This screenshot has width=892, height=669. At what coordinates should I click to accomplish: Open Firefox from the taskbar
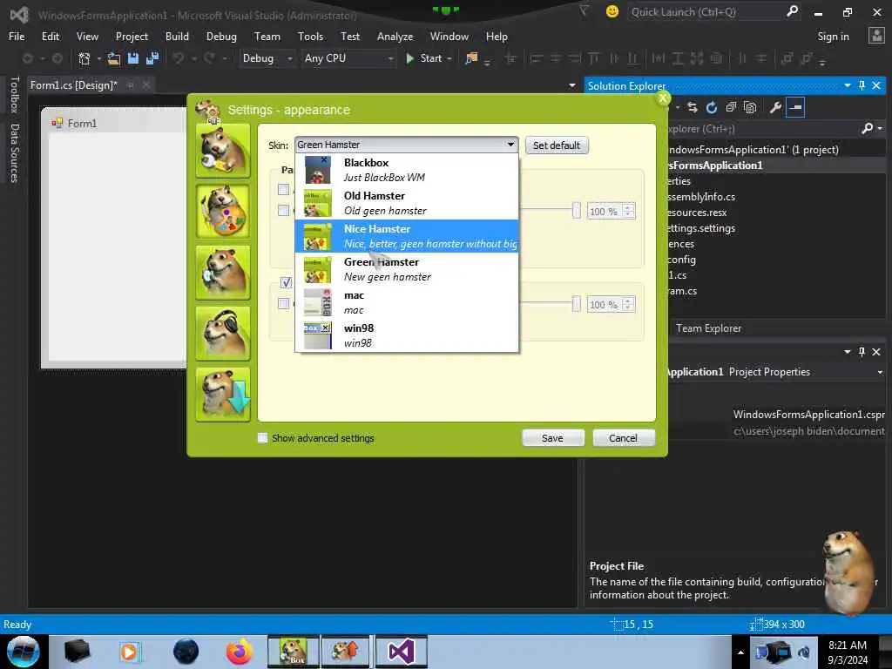tap(239, 652)
